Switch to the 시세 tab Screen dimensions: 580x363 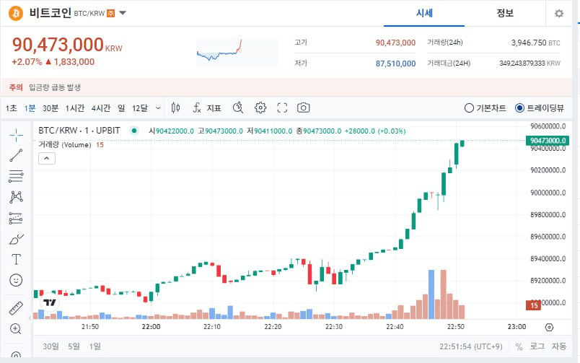click(424, 13)
